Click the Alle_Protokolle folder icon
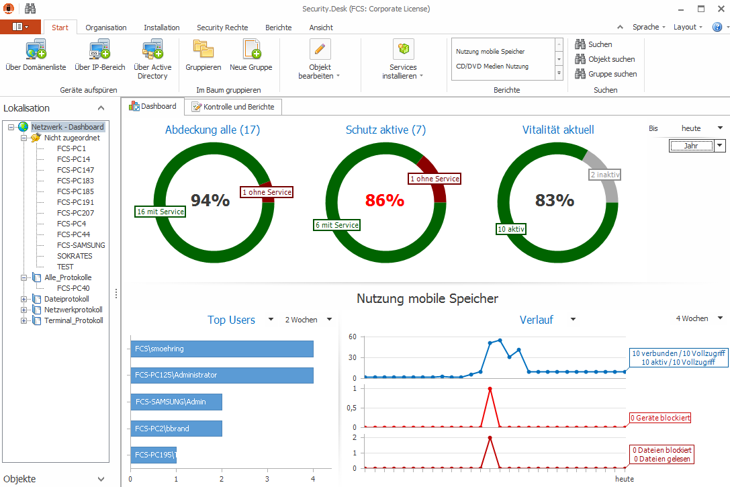Screen dimensions: 730x487 pyautogui.click(x=36, y=277)
